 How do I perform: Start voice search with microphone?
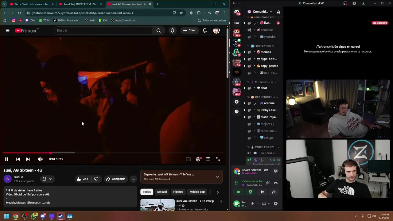point(173,30)
